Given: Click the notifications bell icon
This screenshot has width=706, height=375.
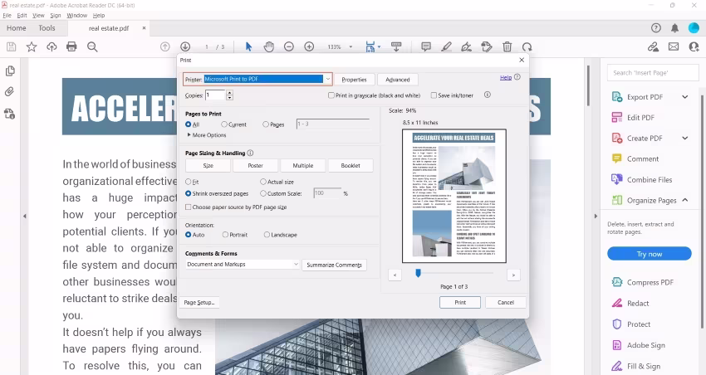Looking at the screenshot, I should pos(674,28).
